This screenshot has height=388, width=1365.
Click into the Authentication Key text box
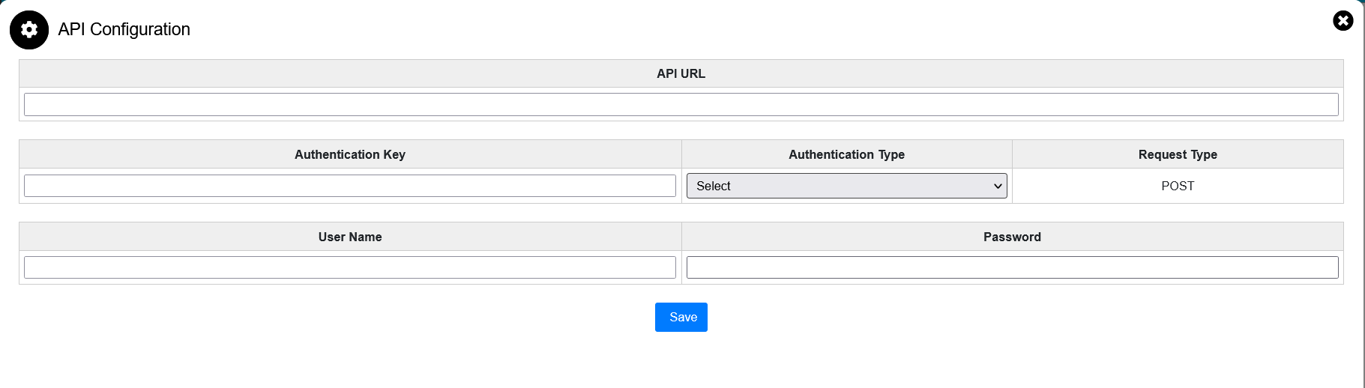(x=349, y=186)
